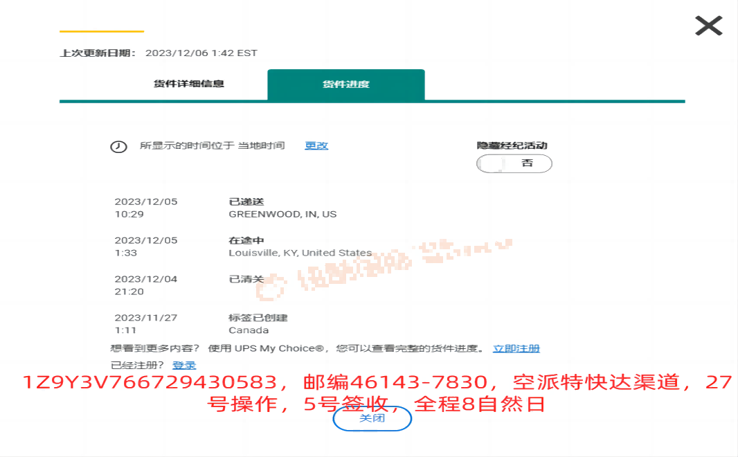
Task: Toggle the 隐藏经纪活动 switch
Action: click(514, 163)
